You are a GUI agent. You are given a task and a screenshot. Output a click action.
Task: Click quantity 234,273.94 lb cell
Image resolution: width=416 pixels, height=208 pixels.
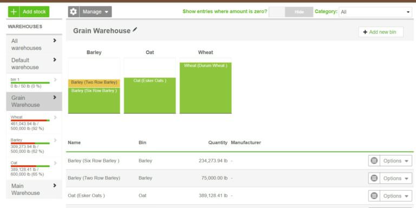[213, 161]
